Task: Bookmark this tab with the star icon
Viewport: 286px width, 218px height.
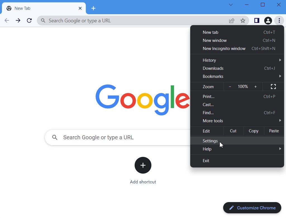Action: pos(243,21)
